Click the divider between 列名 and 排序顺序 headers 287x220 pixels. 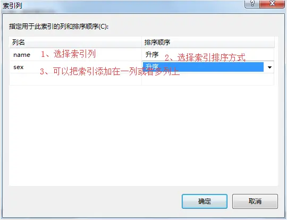click(142, 43)
